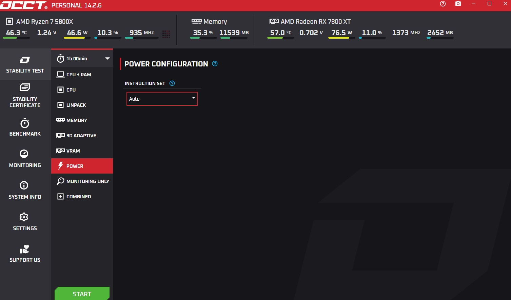Open the Support Us section
The height and width of the screenshot is (300, 511).
click(x=25, y=253)
